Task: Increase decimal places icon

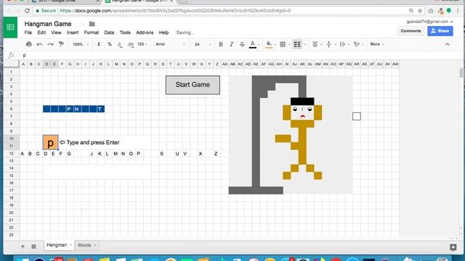Action: [x=131, y=44]
